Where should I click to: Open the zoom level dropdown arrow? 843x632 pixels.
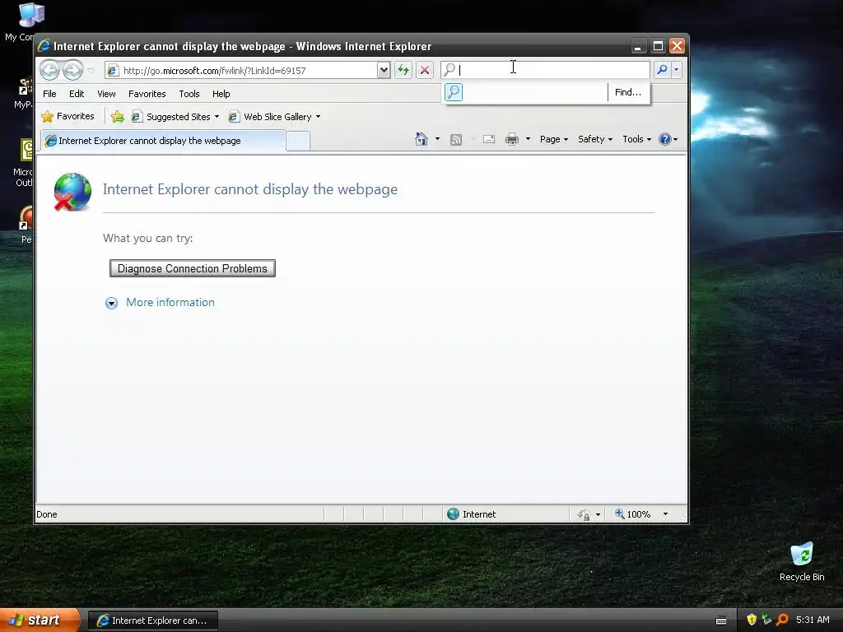pos(665,514)
